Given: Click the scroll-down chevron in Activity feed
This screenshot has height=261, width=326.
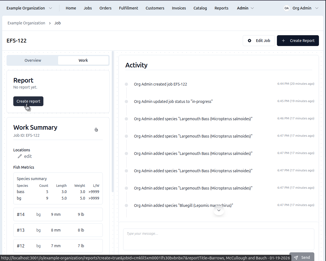Looking at the screenshot, I should tap(219, 210).
